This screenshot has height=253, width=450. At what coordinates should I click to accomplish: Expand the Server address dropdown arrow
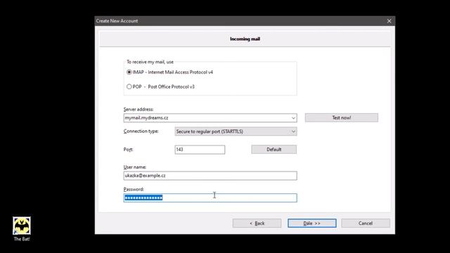(293, 118)
